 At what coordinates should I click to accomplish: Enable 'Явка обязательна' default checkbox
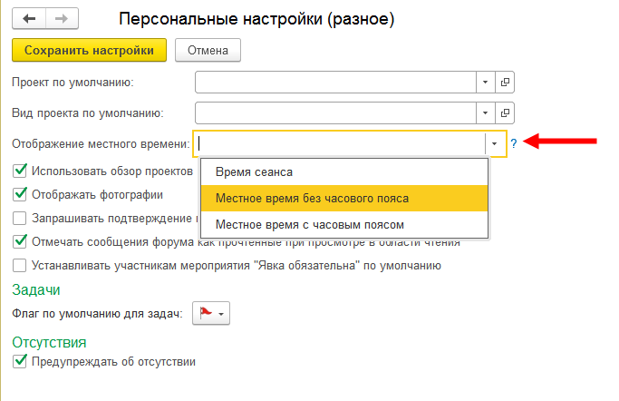(20, 266)
